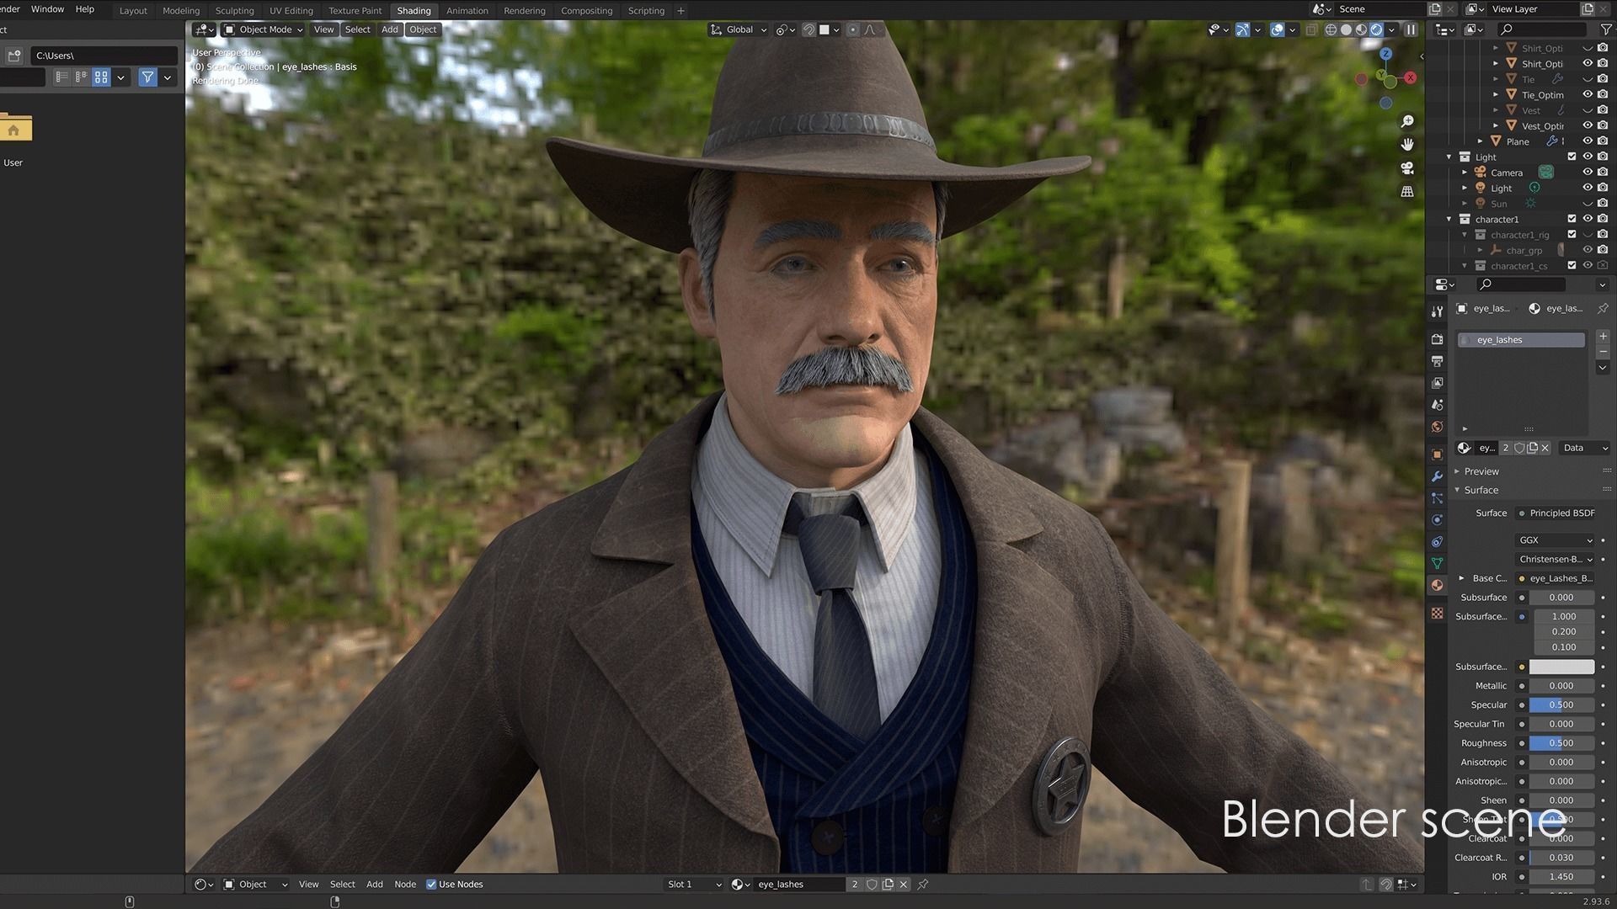Screen dimensions: 1617x909
Task: Show the Sun object in the viewport
Action: pos(1588,204)
